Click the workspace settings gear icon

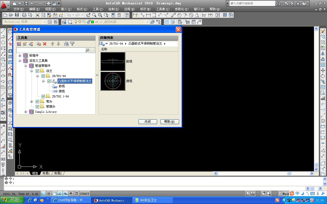[50, 22]
